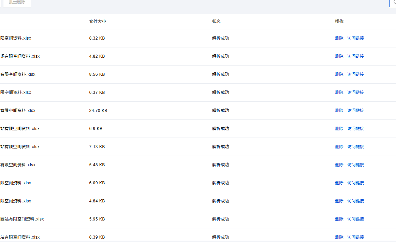Open 访问链接 for the 4.82 KB file
This screenshot has width=396, height=242.
(355, 56)
